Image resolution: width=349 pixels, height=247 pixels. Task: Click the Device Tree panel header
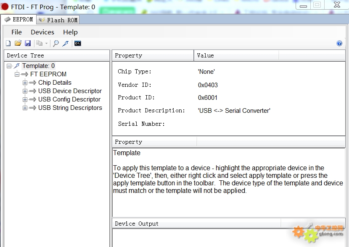click(x=57, y=55)
